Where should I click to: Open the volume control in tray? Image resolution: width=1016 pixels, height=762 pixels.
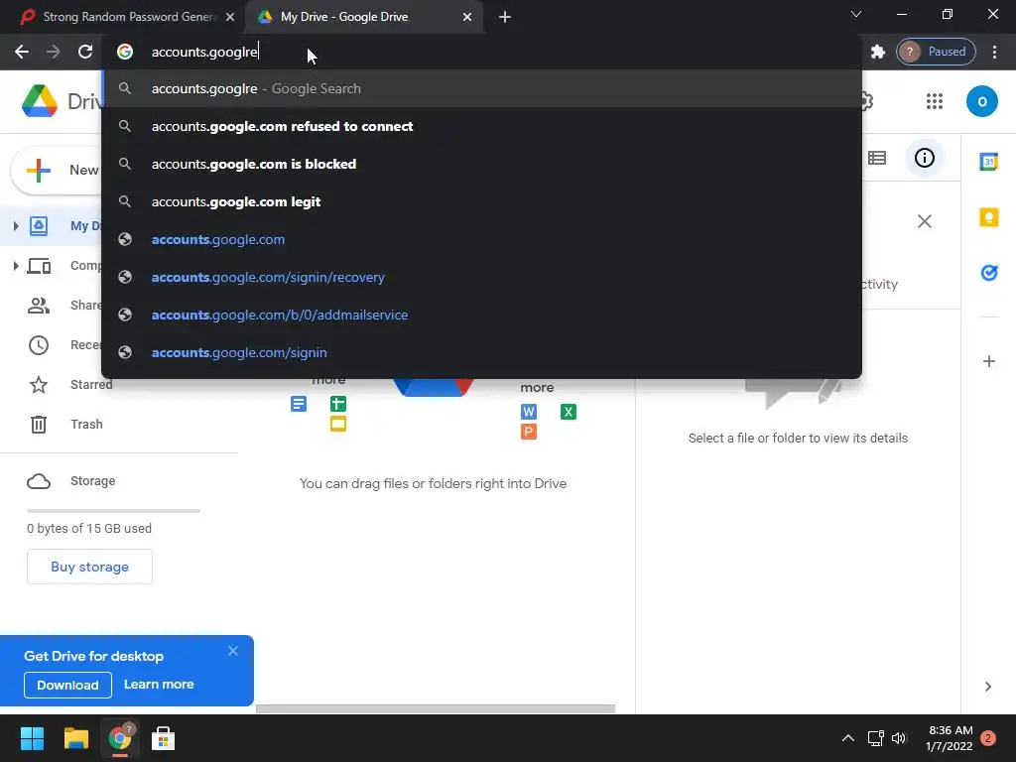899,738
